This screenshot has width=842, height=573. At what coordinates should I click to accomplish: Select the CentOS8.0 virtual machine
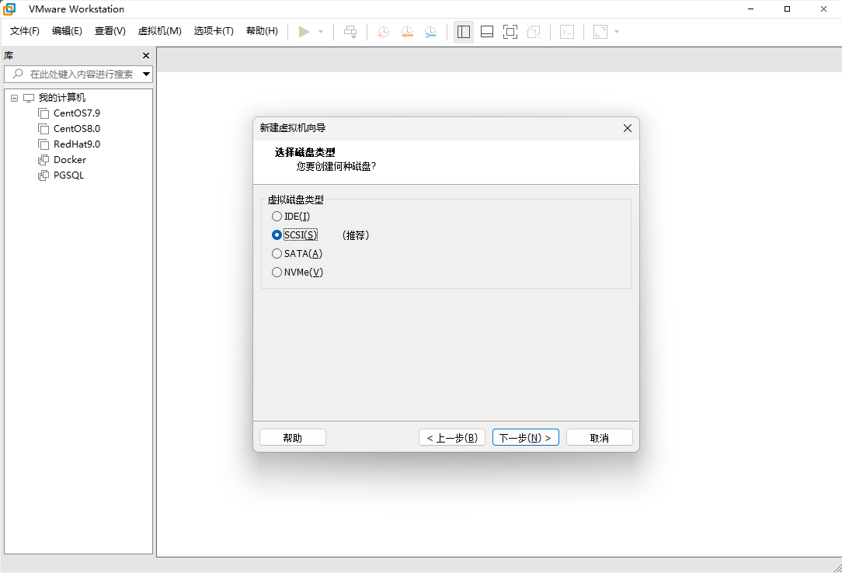77,129
